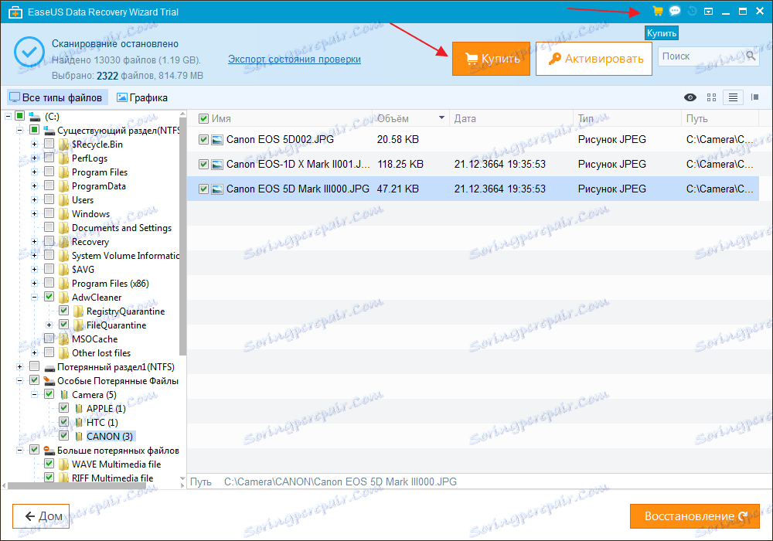Image resolution: width=773 pixels, height=541 pixels.
Task: Click the (C:) drive icon
Action: pos(35,117)
